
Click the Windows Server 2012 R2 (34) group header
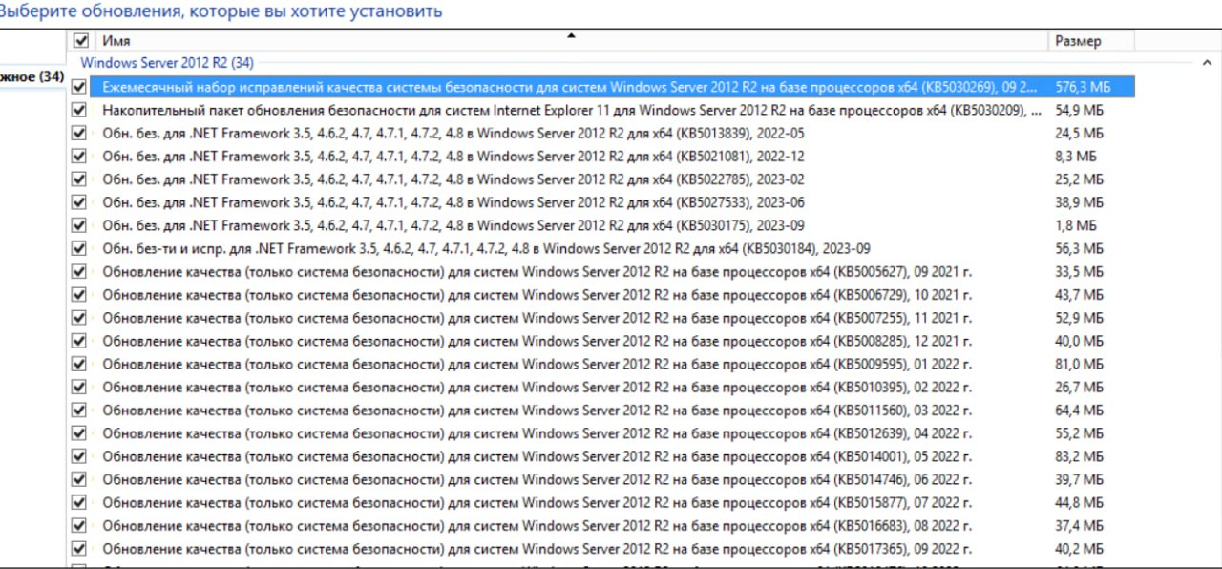167,63
